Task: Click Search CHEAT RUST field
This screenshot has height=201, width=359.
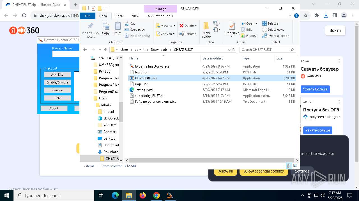Action: 268,50
